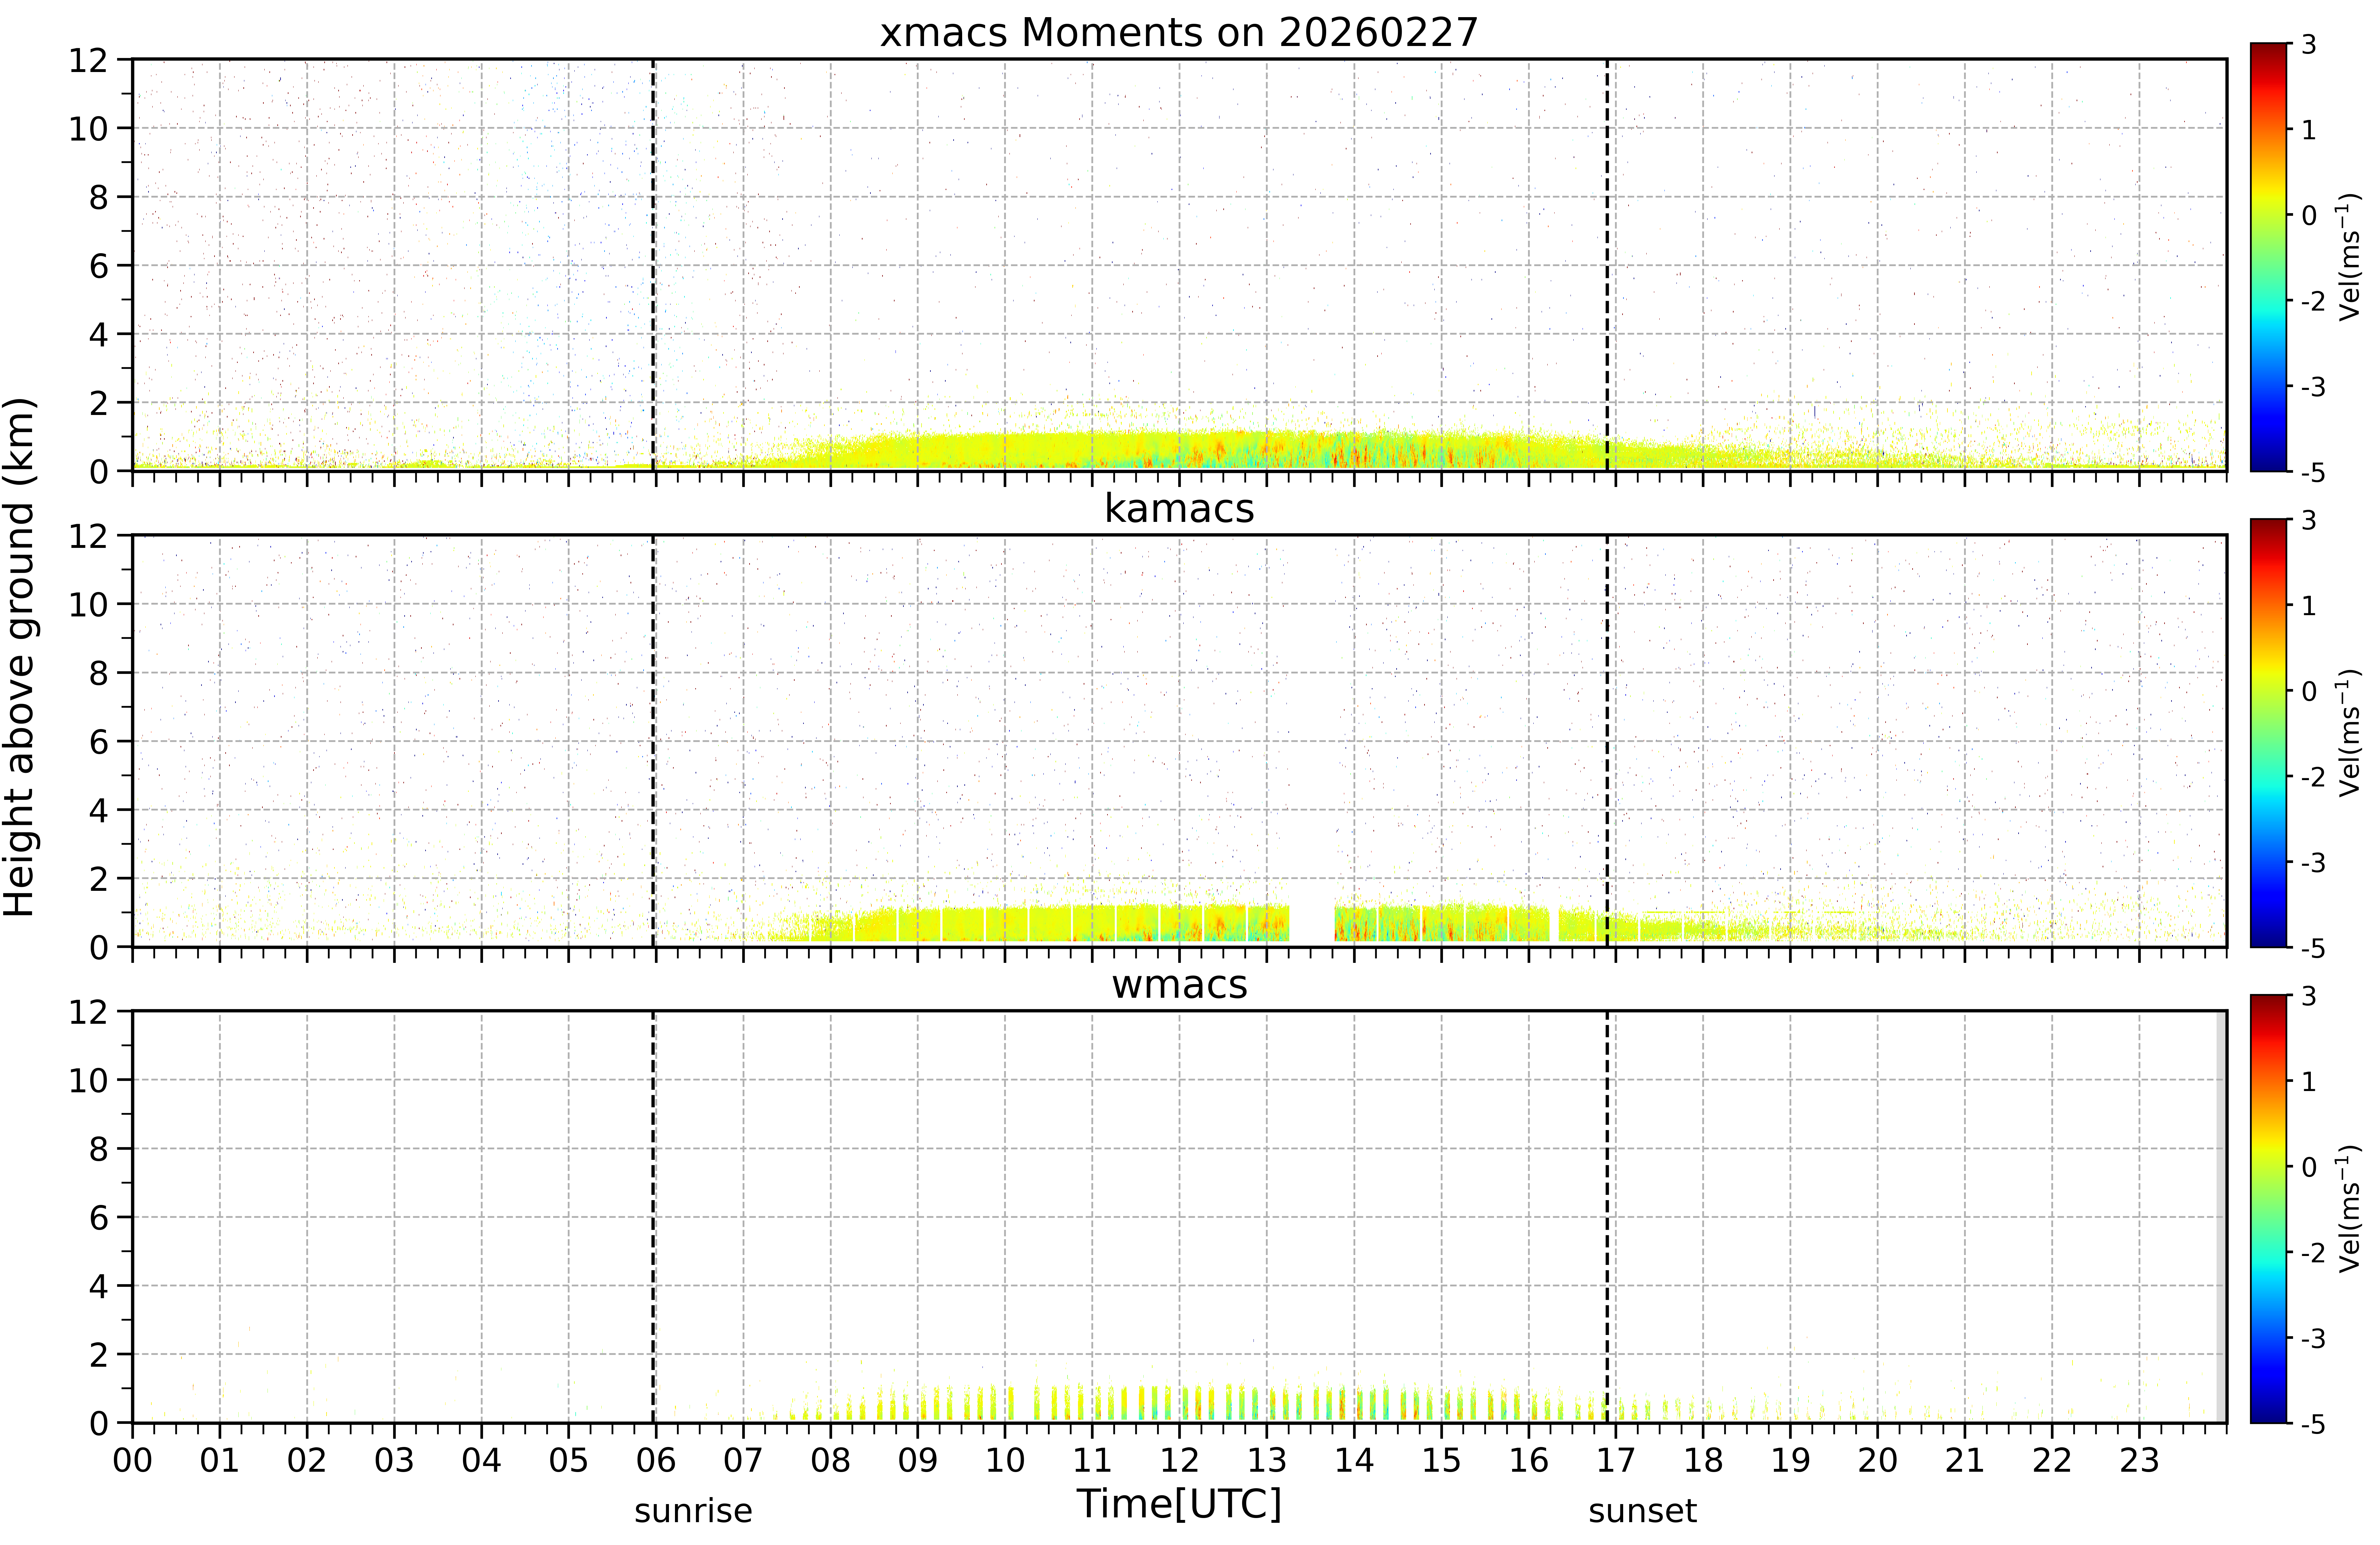Click the grey shaded strip ending wmacs panel
2380x1545 pixels.
pyautogui.click(x=2221, y=1217)
